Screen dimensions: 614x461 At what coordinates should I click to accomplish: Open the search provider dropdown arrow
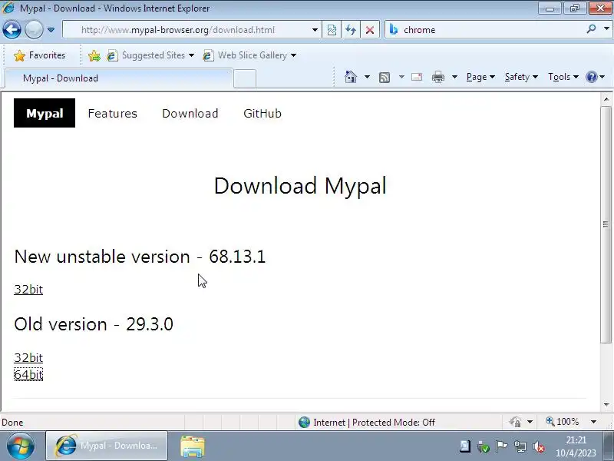[606, 29]
